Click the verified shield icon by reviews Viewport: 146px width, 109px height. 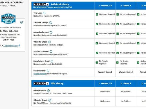coord(19,46)
